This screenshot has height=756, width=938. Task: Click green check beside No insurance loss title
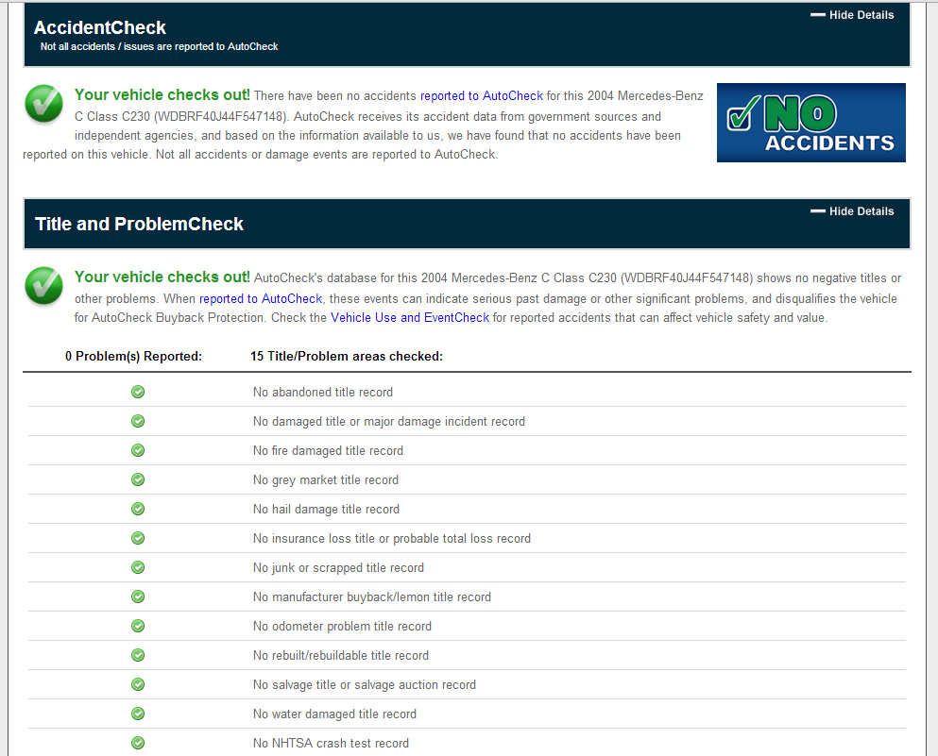pos(138,539)
